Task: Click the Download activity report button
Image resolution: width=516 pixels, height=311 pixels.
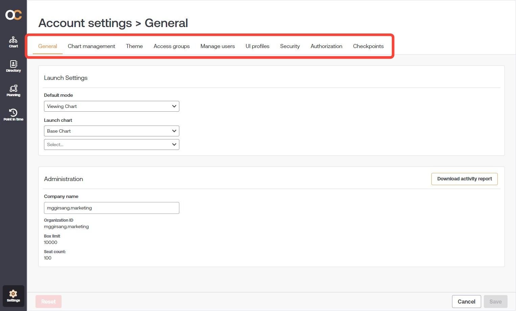Action: coord(464,179)
